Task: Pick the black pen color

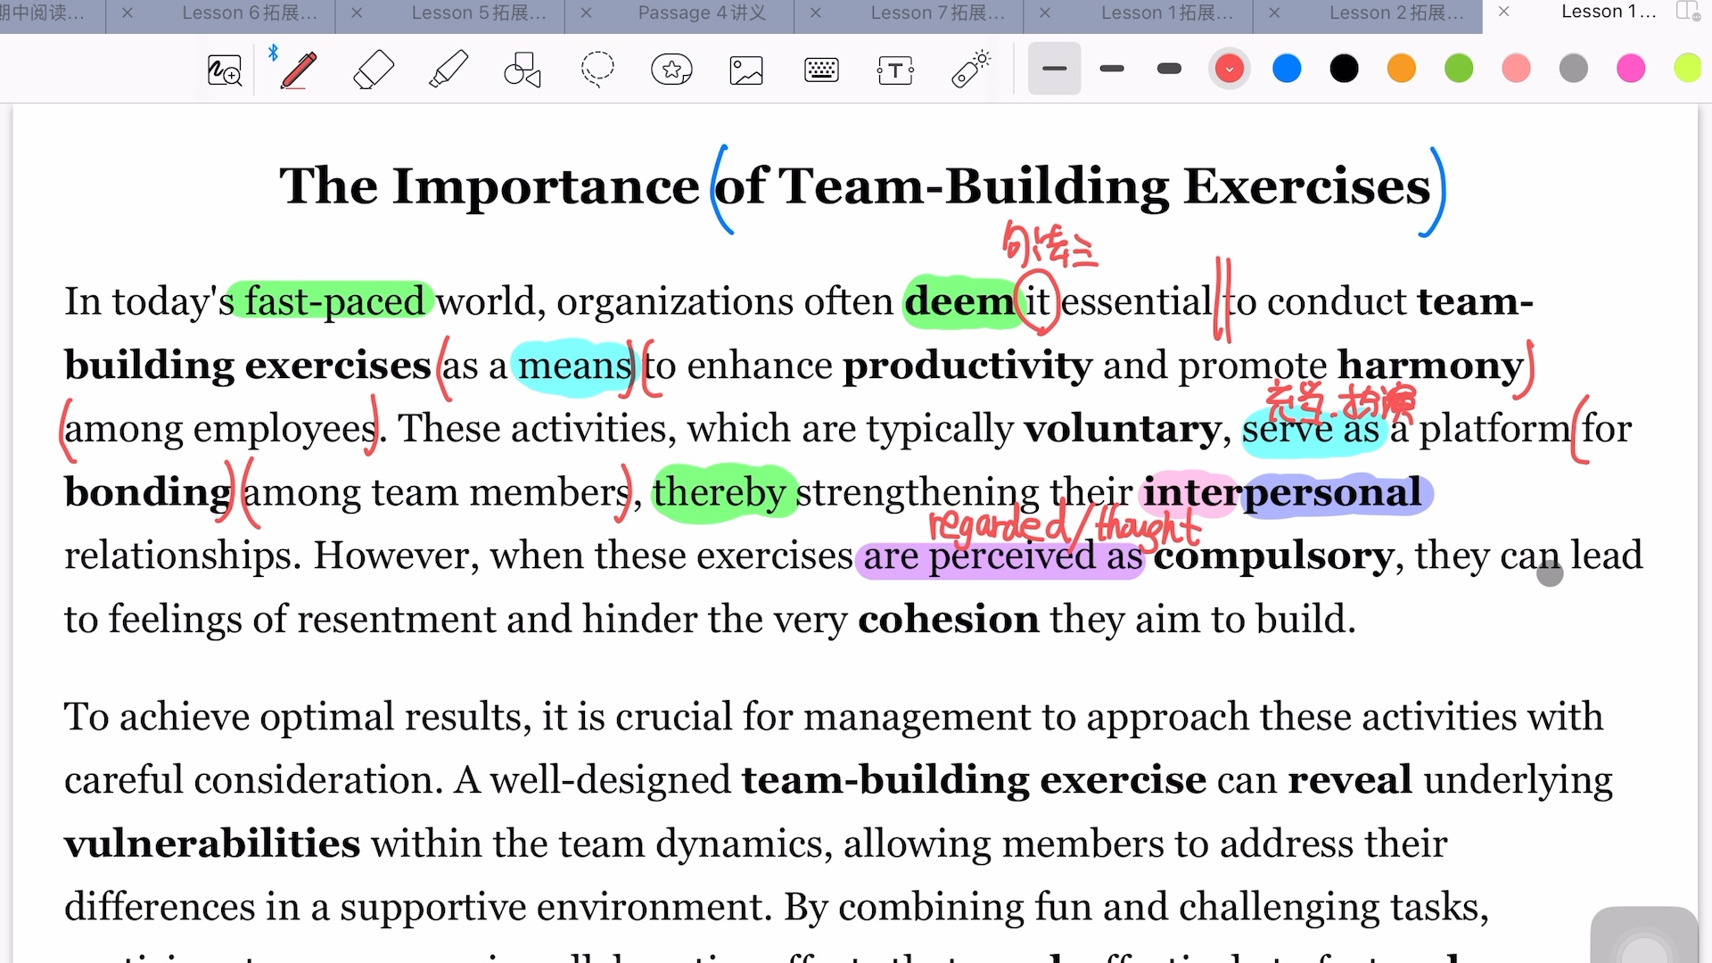Action: coord(1344,69)
